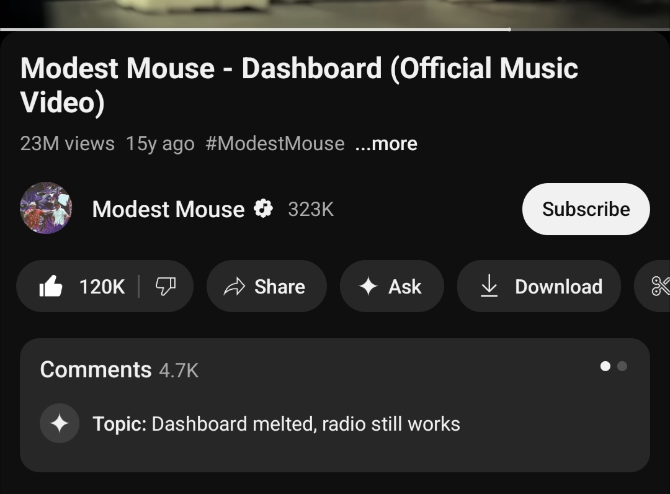The width and height of the screenshot is (670, 494).
Task: Select the first comments carousel dot
Action: tap(605, 366)
